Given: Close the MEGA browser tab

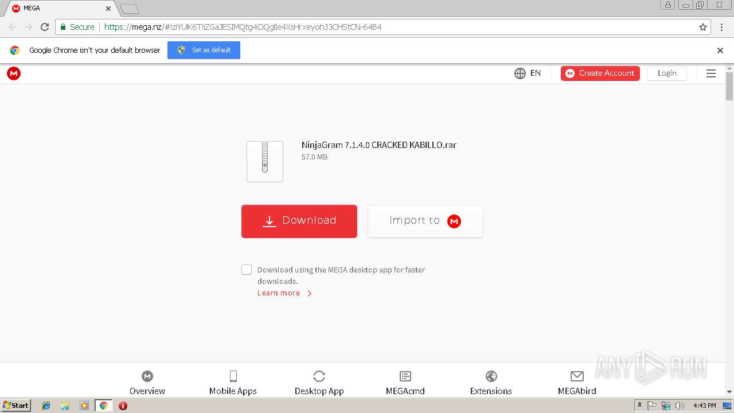Looking at the screenshot, I should point(108,9).
